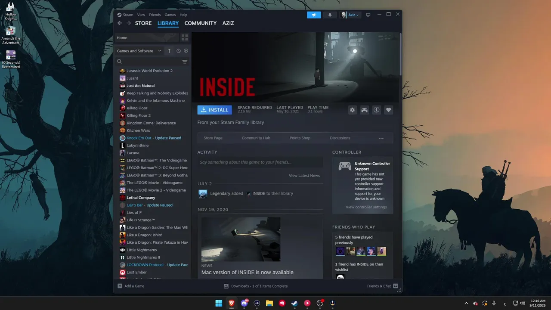This screenshot has height=310, width=551.
Task: Switch to the STORE tab
Action: [x=143, y=23]
